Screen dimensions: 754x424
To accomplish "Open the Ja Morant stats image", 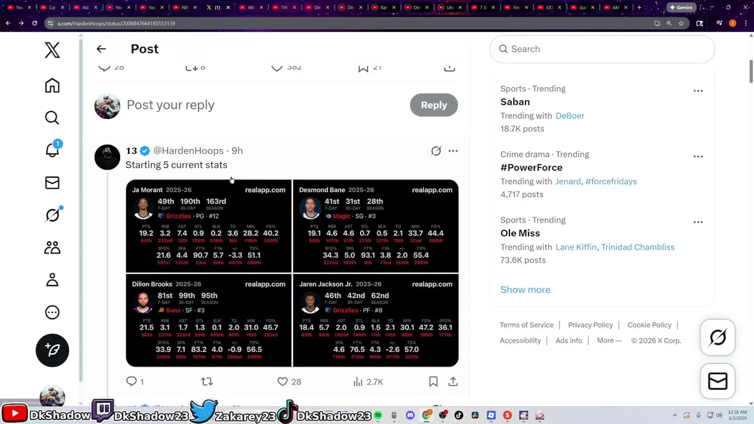I will (209, 226).
